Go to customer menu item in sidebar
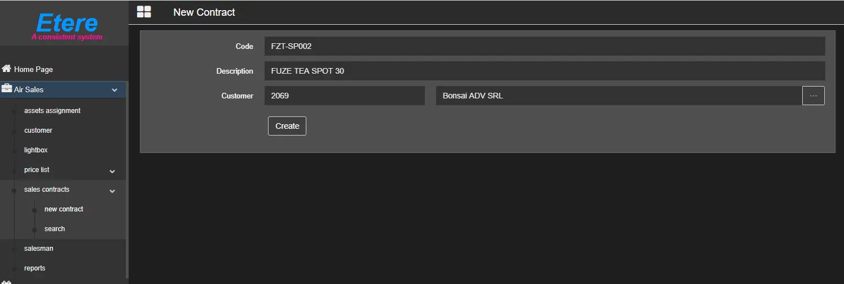Viewport: 844px width, 284px height. click(x=38, y=130)
